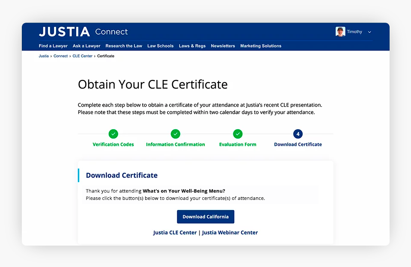411x267 pixels.
Task: Go to Connect in breadcrumbs
Action: [60, 56]
